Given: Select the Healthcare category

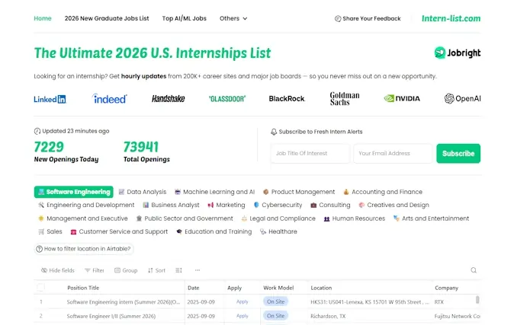Looking at the screenshot, I should tap(278, 231).
